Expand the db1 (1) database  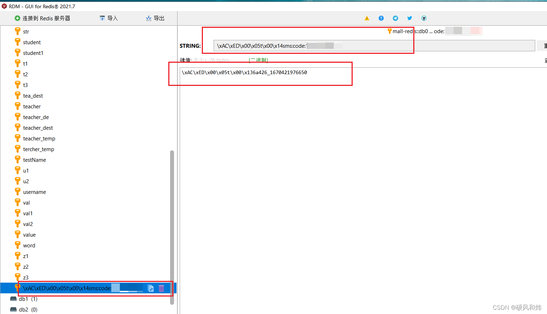(24, 299)
